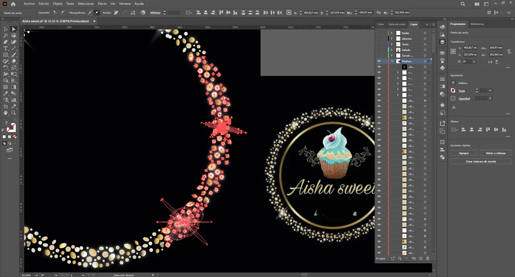Switch to the Color panel tab
This screenshot has height=277, width=515.
click(381, 24)
